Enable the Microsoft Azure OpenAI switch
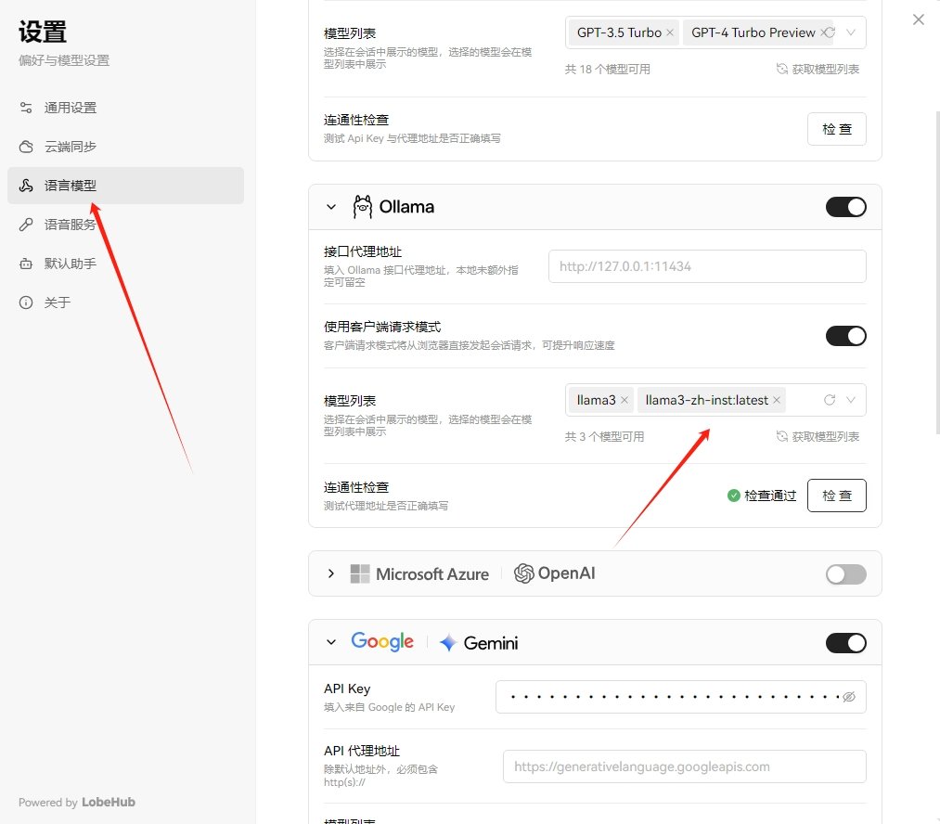 [846, 574]
